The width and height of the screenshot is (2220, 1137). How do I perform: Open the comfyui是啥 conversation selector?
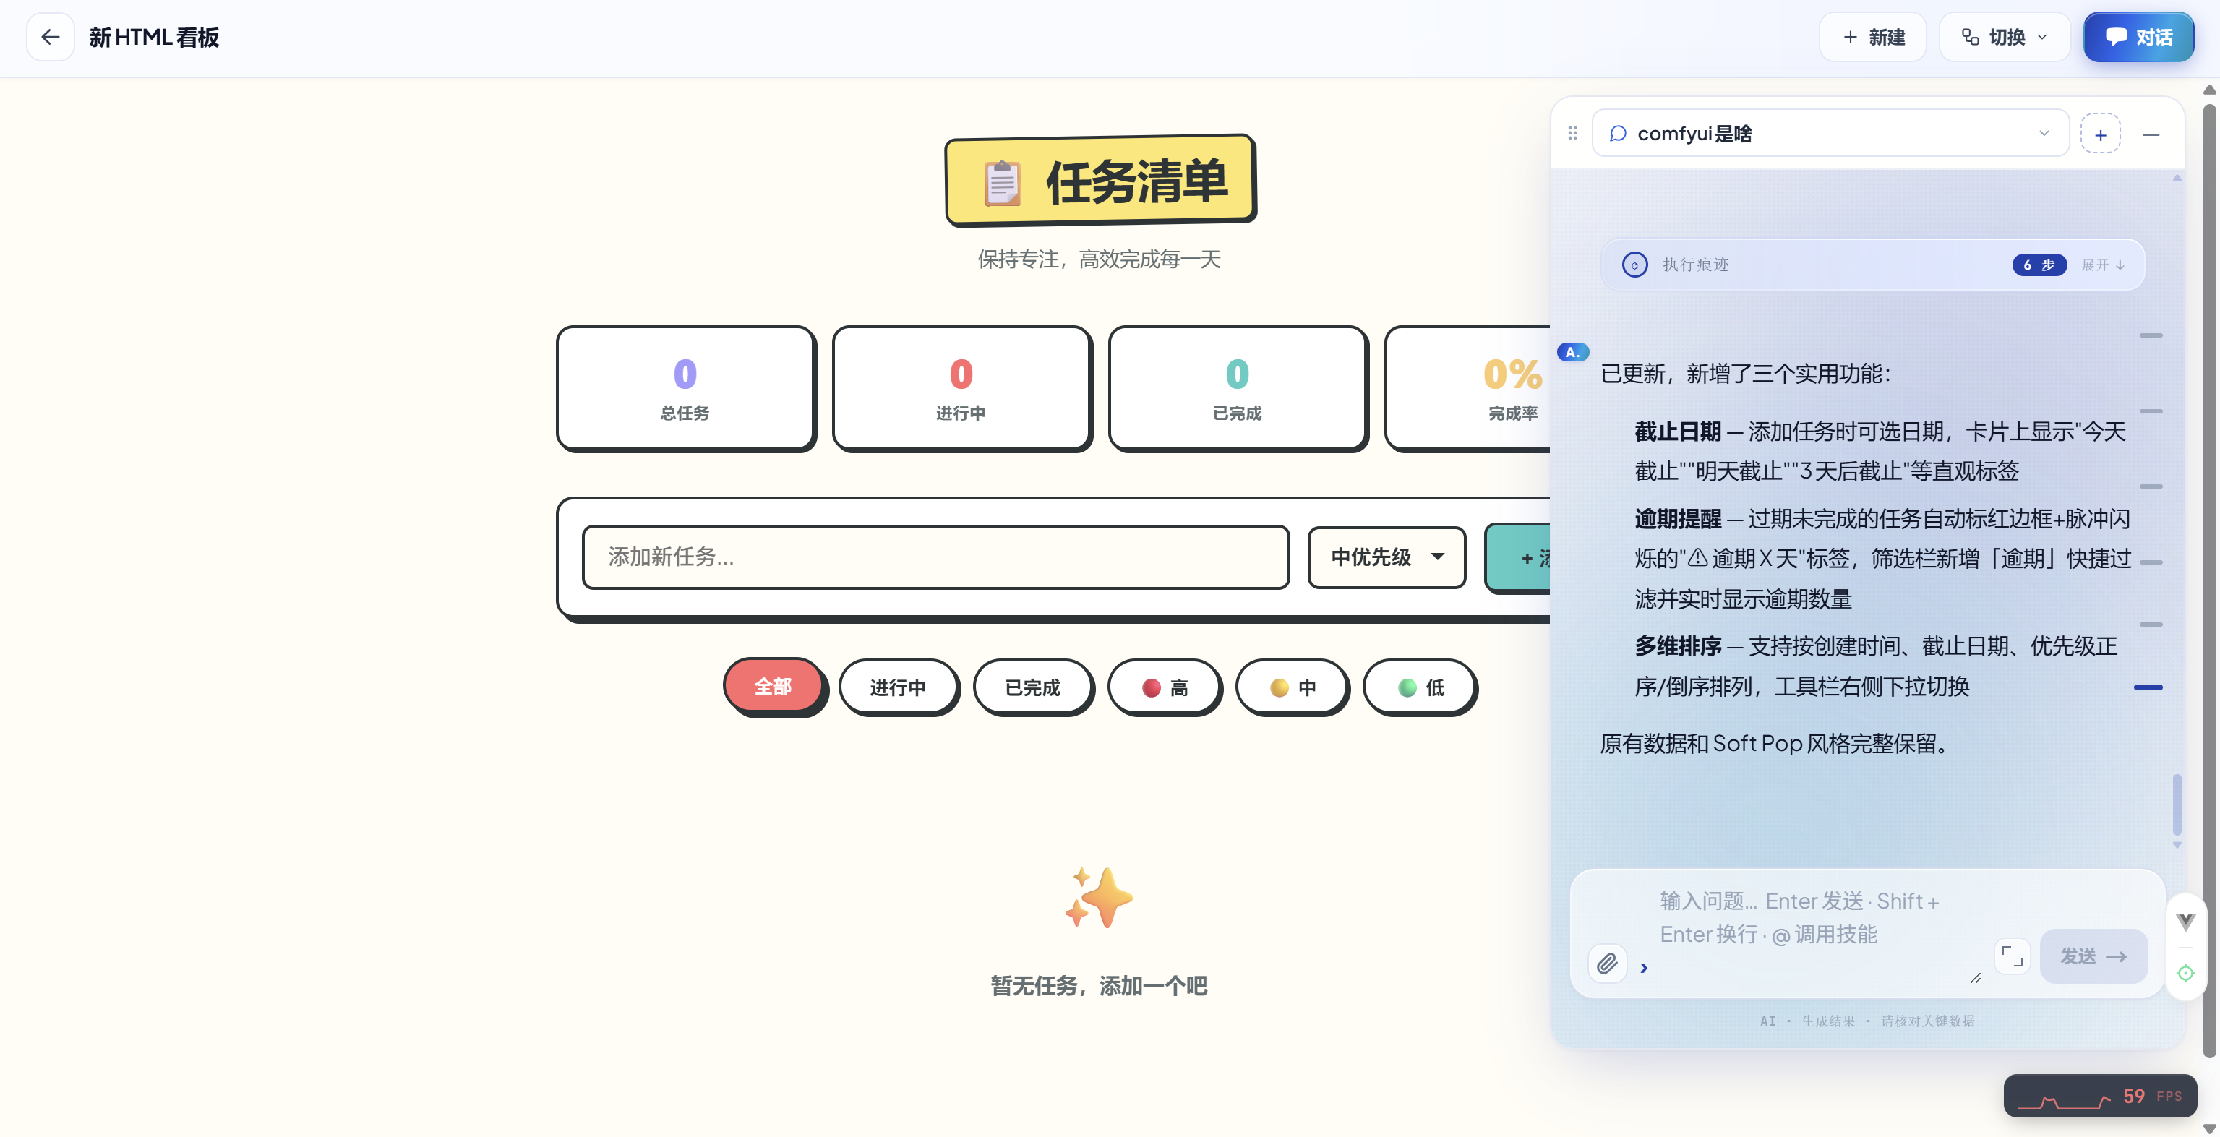(x=1830, y=134)
